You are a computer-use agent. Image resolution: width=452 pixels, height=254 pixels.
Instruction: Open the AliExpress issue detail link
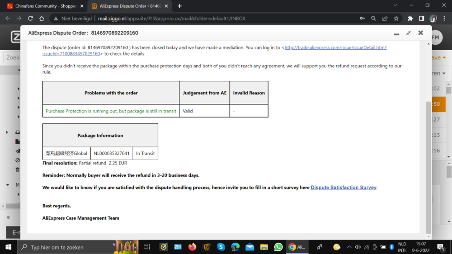[335, 47]
